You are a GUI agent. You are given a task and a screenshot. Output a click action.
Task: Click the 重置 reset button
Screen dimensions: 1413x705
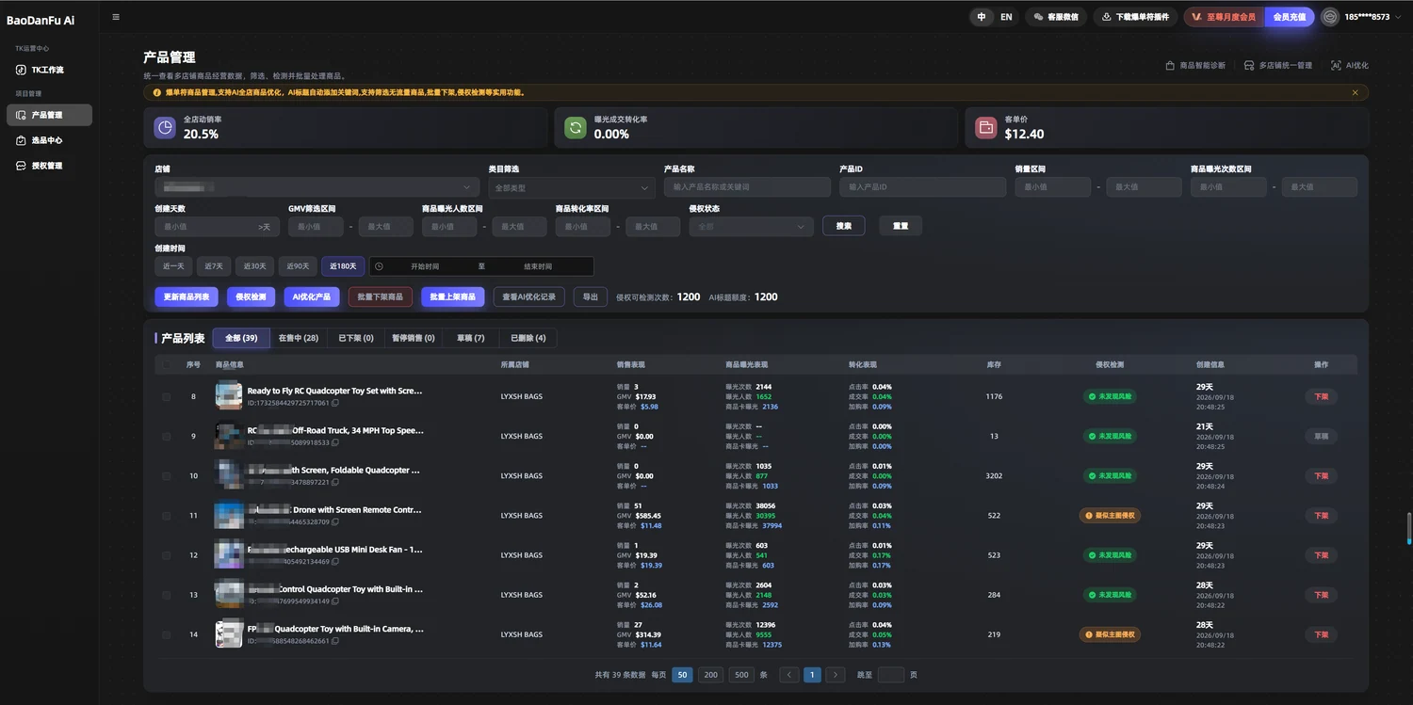click(x=901, y=226)
